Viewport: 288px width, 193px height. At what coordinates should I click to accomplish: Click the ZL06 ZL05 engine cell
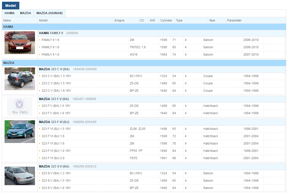tap(138, 129)
